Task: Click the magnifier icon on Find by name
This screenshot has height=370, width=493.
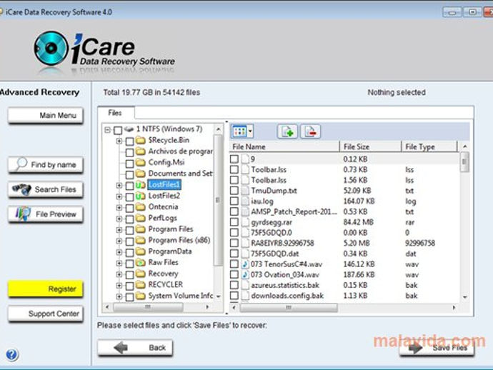Action: click(x=21, y=164)
